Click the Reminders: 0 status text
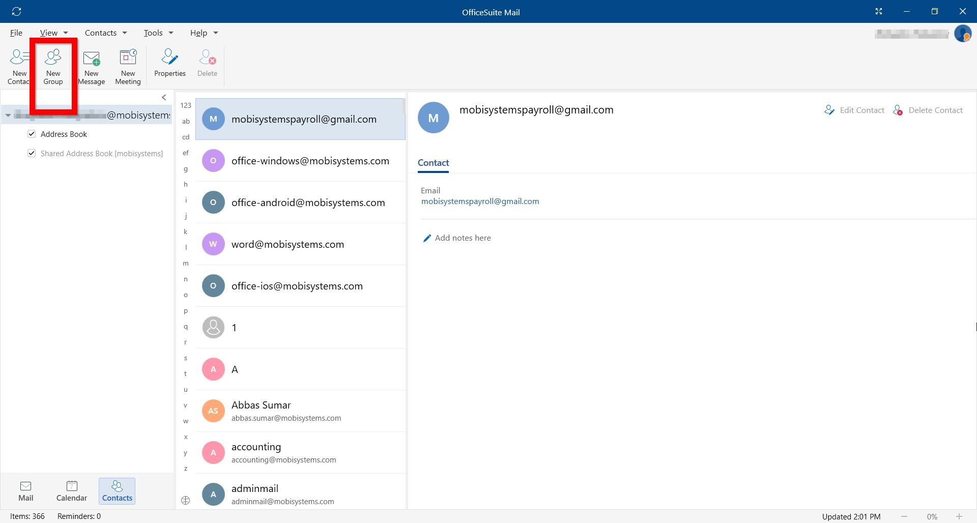 [x=79, y=516]
